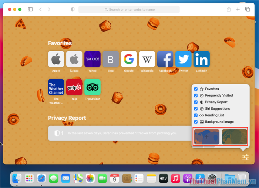
Task: Open the Yelp favorite
Action: pos(74,87)
